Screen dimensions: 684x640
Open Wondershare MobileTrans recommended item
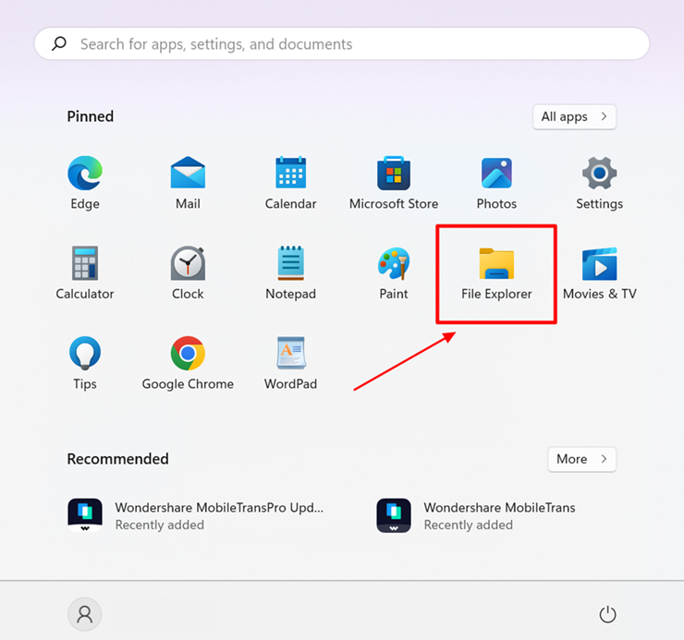point(476,515)
